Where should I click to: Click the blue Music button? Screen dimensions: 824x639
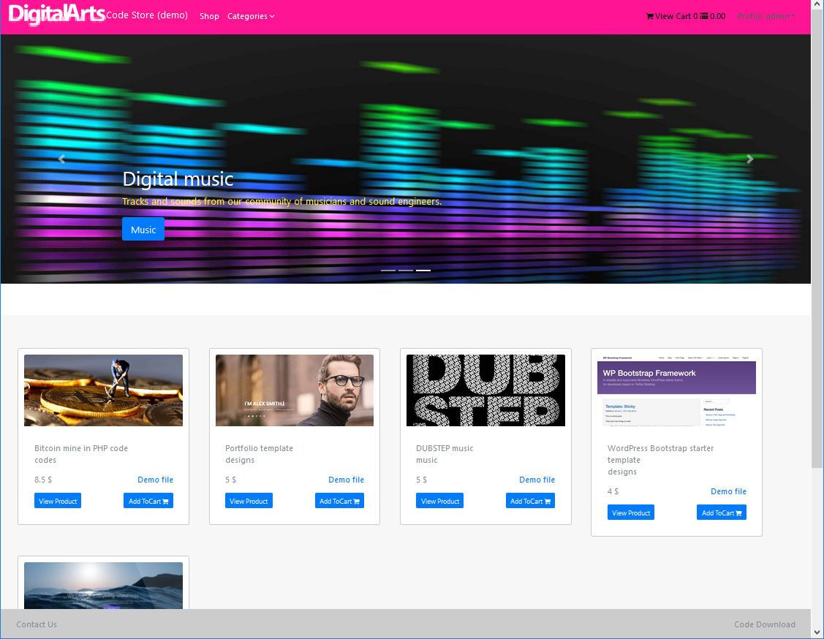pyautogui.click(x=143, y=230)
